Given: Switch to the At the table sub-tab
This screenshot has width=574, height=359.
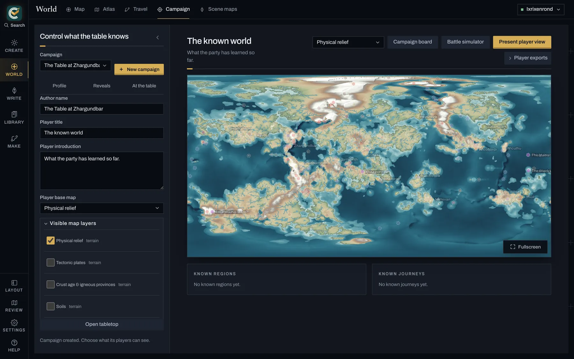Looking at the screenshot, I should click(144, 86).
